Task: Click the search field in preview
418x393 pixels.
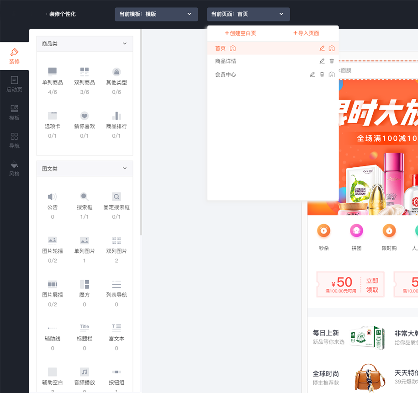Action: [378, 70]
